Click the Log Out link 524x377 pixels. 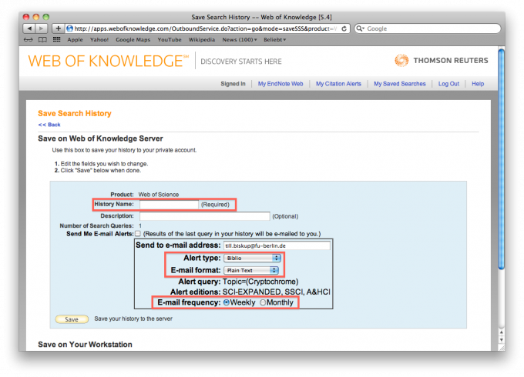(448, 84)
